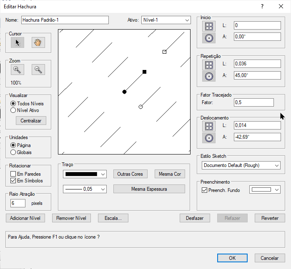Image resolution: width=291 pixels, height=269 pixels.
Task: Click Inicio cartesian grid icon
Action: coord(209,26)
